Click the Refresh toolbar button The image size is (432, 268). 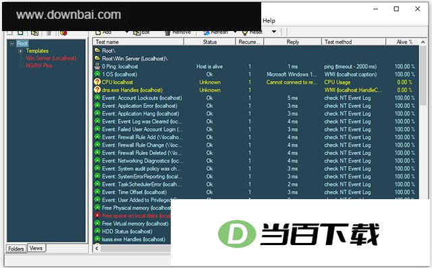[216, 32]
